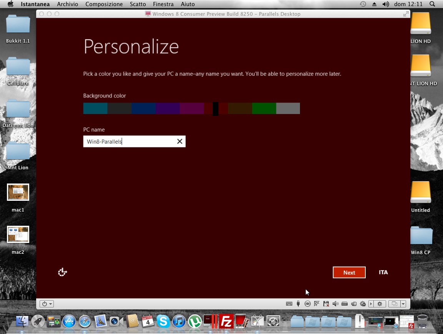Launch FileZilla from the Dock
Screen dimensions: 443x334
coord(226,321)
